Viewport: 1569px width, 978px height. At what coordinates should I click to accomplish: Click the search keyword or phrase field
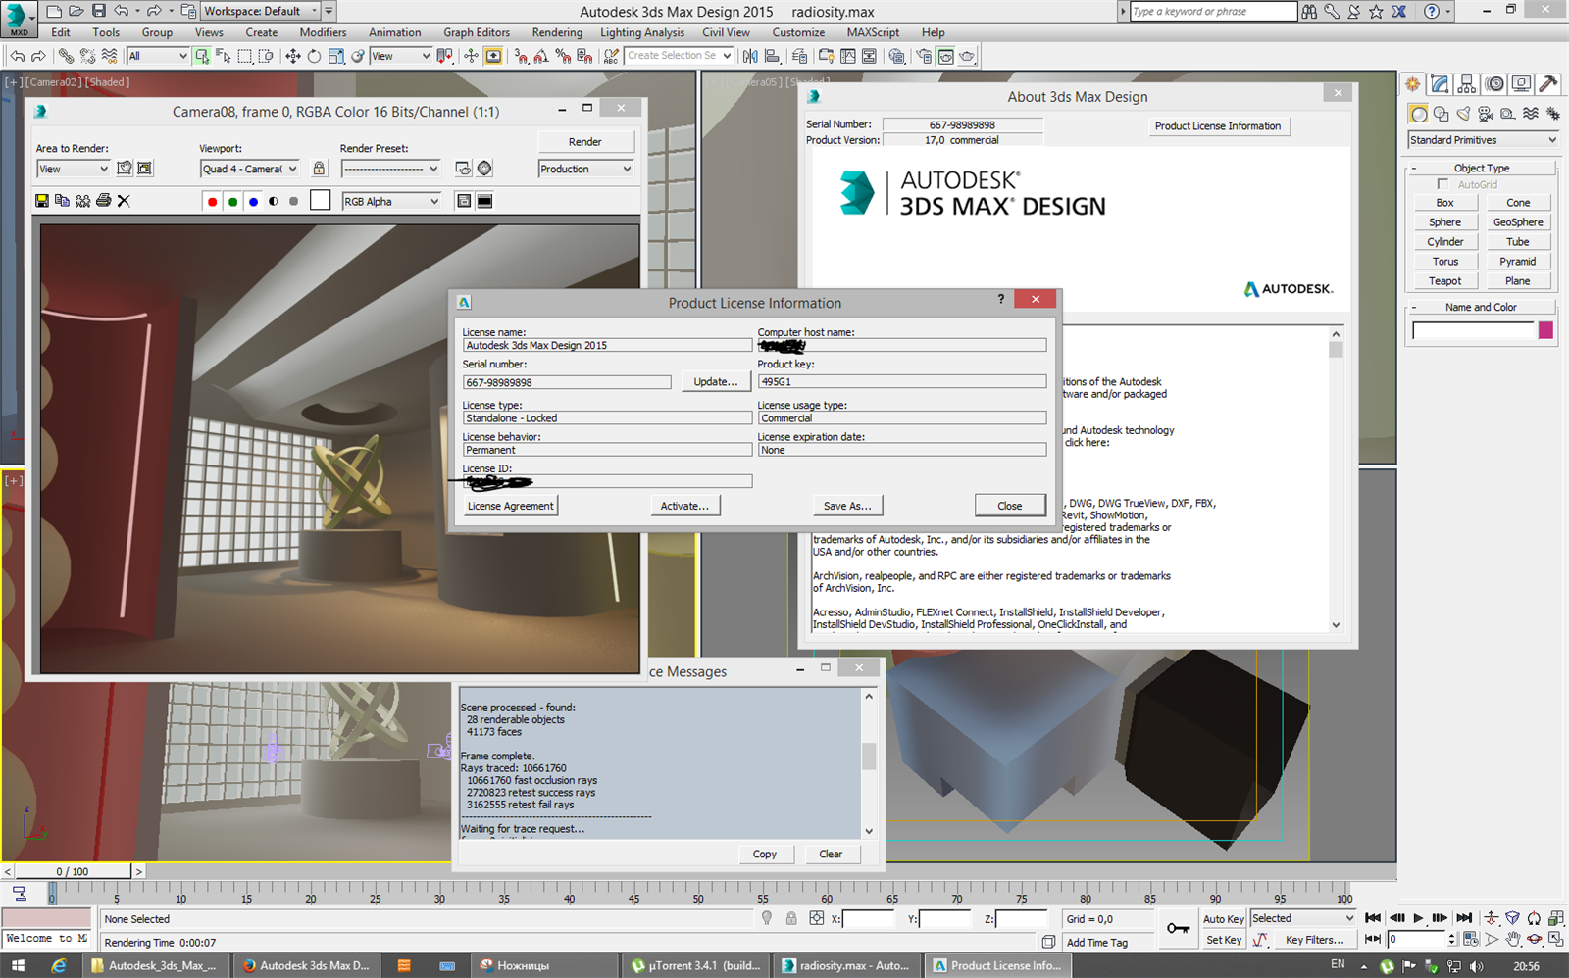pos(1214,11)
